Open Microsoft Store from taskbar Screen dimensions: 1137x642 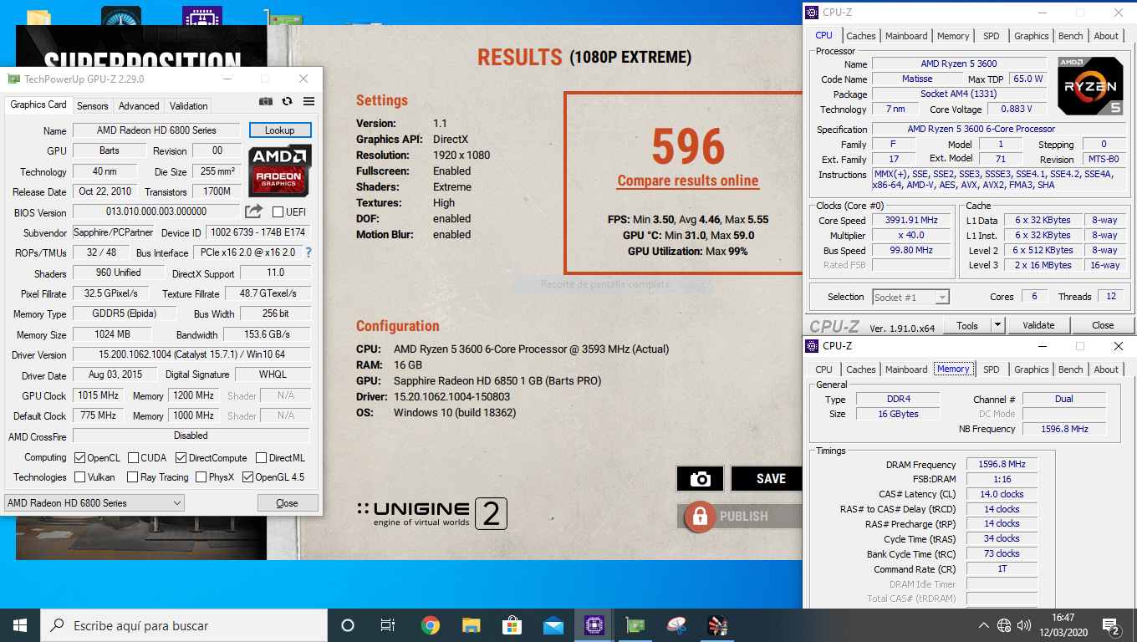click(512, 625)
